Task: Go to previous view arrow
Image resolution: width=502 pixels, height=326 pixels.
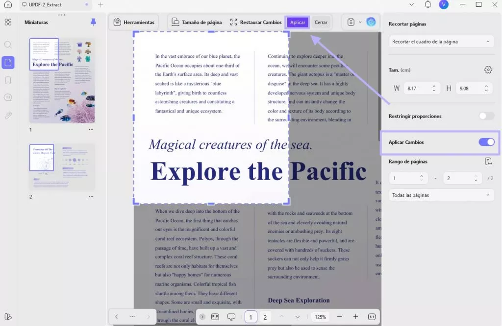Action: [117, 317]
